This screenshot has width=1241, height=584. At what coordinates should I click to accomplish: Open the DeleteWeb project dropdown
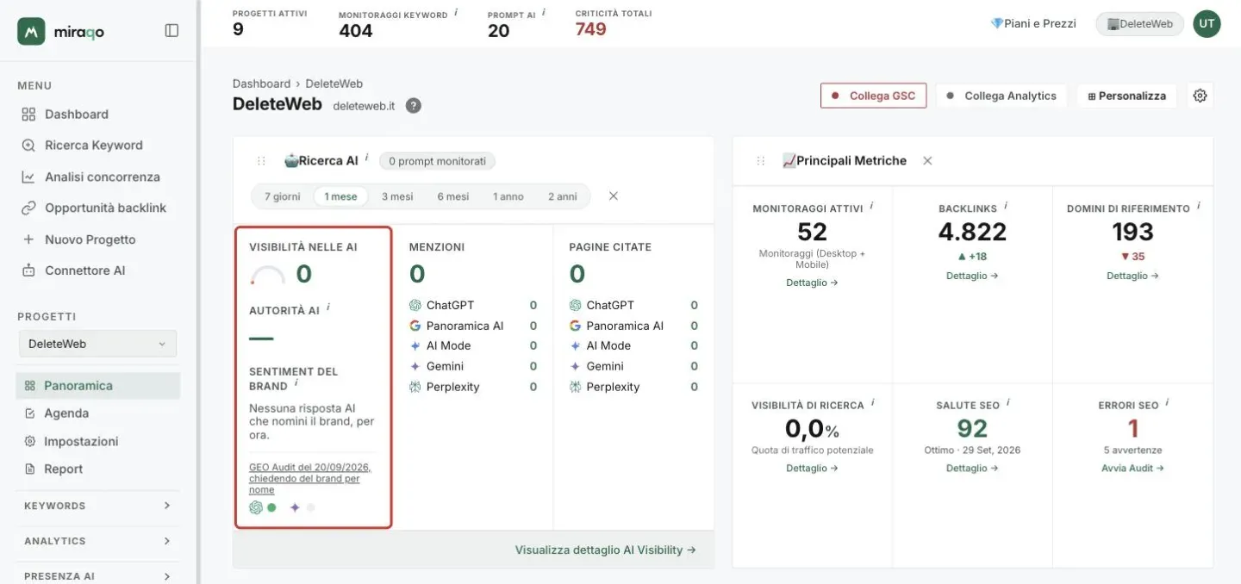(x=97, y=344)
